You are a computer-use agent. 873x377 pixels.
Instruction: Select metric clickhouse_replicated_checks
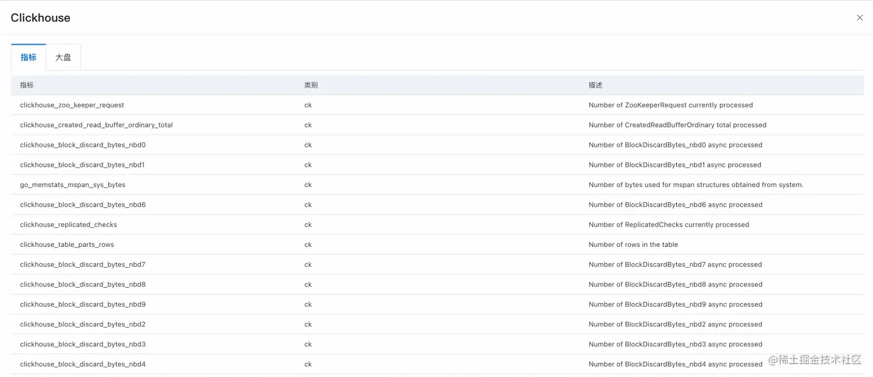click(68, 225)
